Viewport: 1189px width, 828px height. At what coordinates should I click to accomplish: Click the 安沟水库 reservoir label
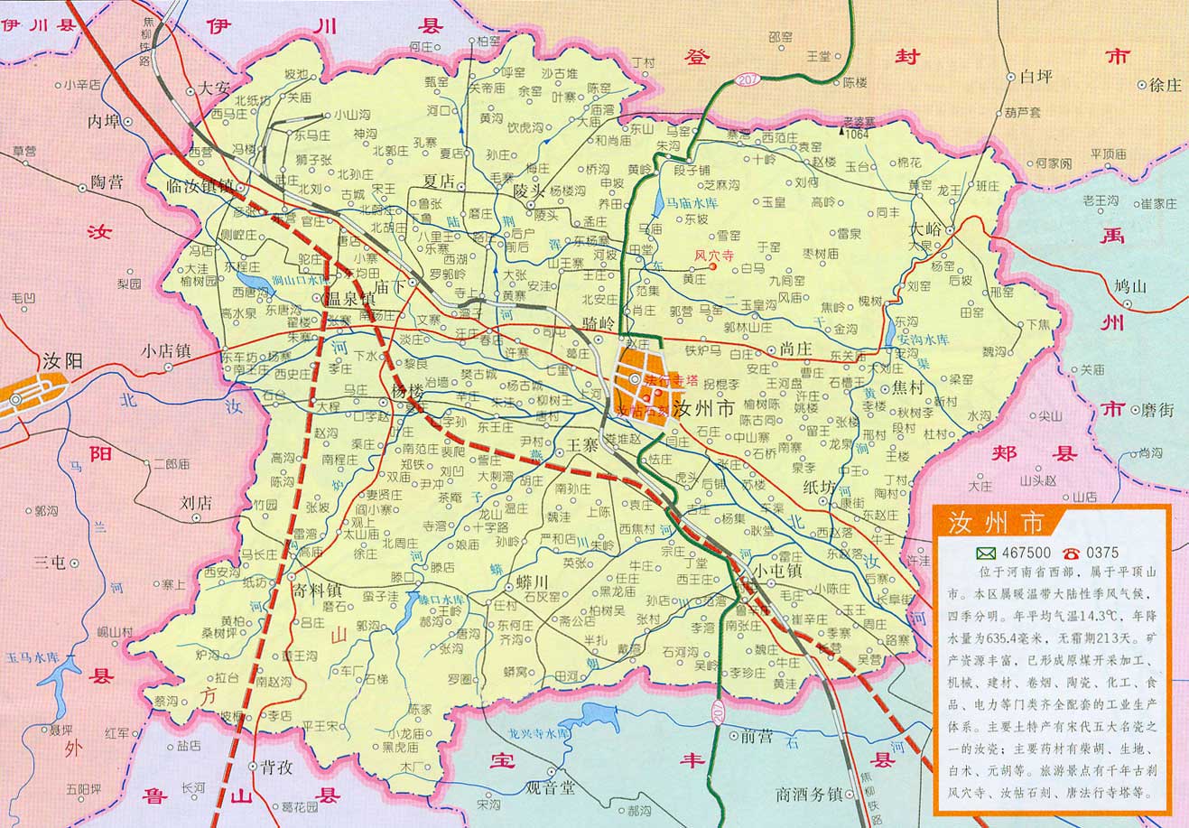(924, 340)
